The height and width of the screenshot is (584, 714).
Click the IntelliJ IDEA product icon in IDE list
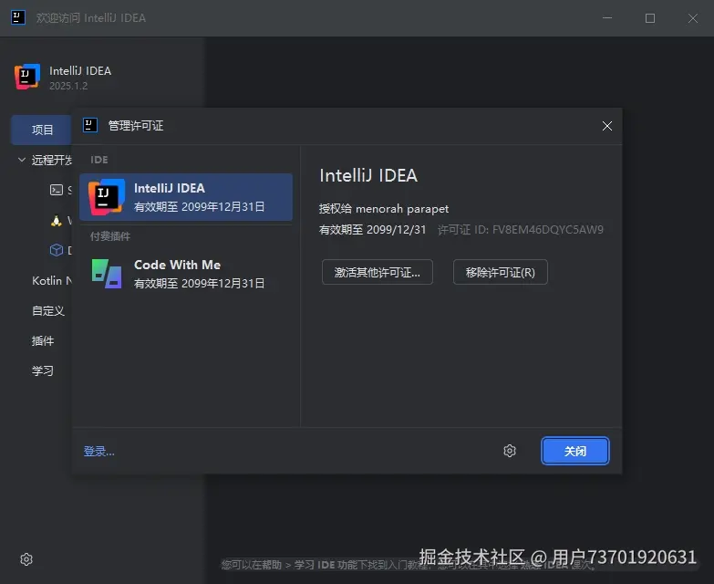click(107, 197)
